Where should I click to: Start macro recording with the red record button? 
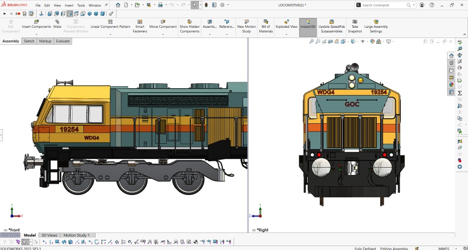click(18, 14)
